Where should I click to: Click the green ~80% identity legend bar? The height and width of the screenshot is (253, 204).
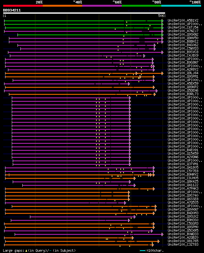[142, 6]
